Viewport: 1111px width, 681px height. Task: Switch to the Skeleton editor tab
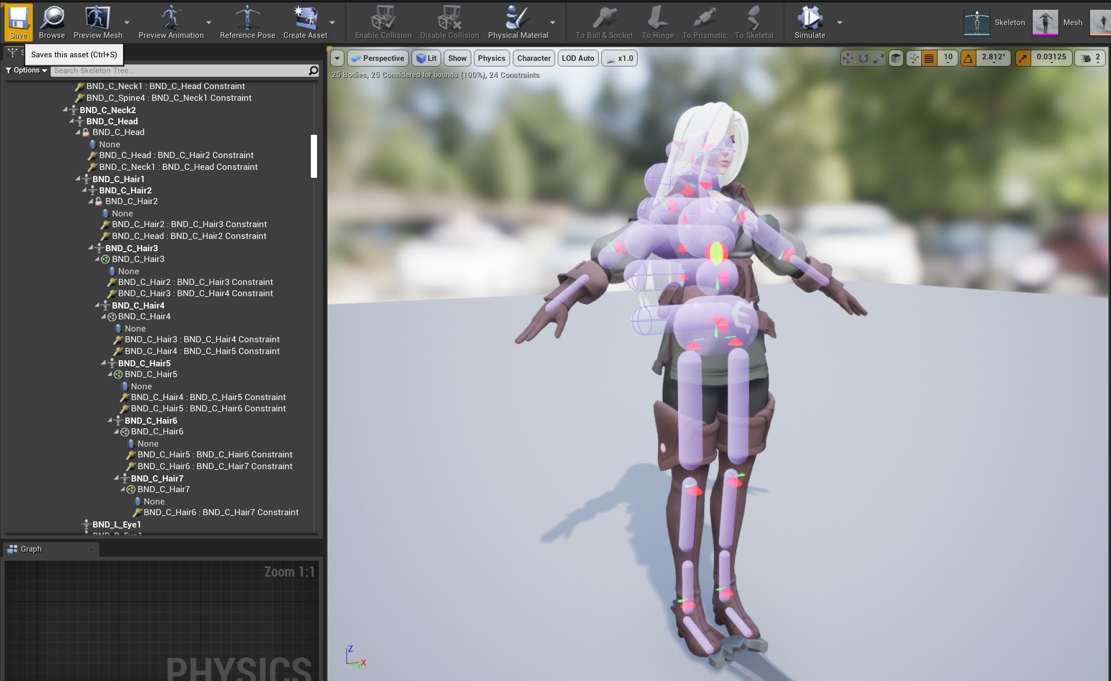(976, 23)
